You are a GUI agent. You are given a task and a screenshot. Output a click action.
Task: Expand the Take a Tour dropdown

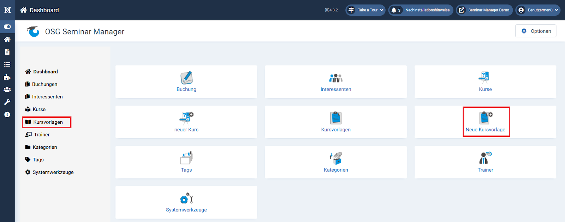tap(365, 10)
